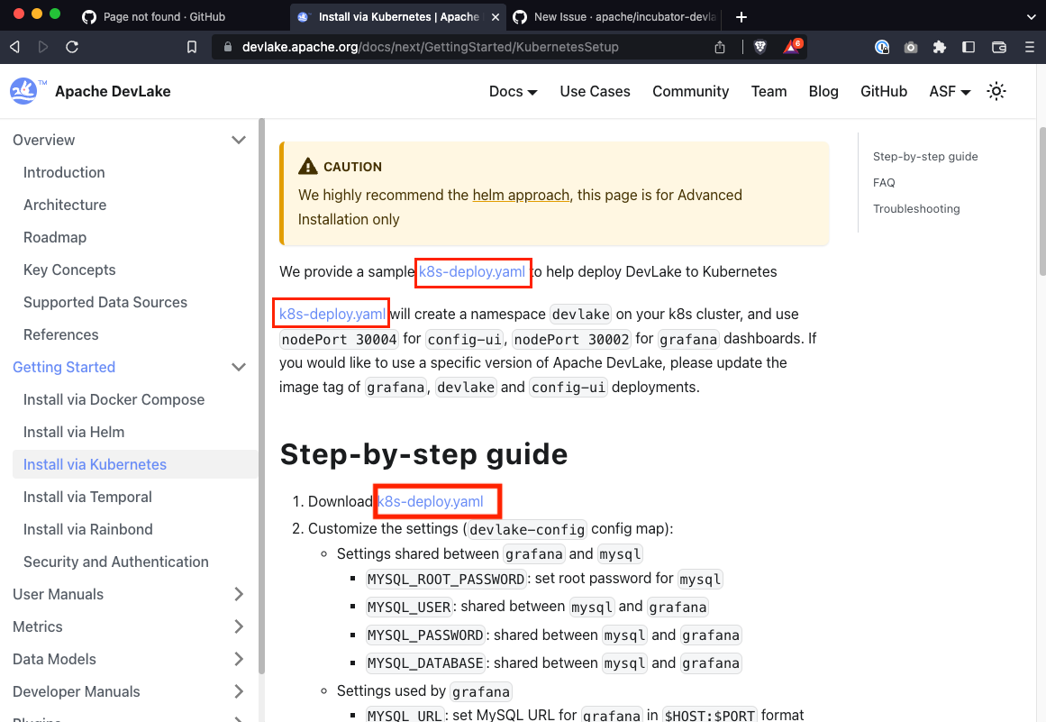The height and width of the screenshot is (722, 1046).
Task: Collapse the Getting Started section chevron
Action: coord(238,367)
